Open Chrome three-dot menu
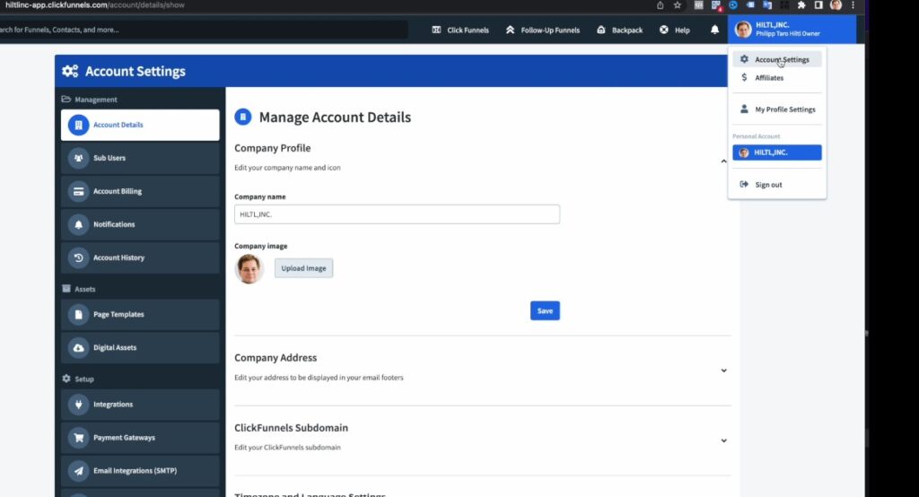The height and width of the screenshot is (497, 919). coord(853,5)
